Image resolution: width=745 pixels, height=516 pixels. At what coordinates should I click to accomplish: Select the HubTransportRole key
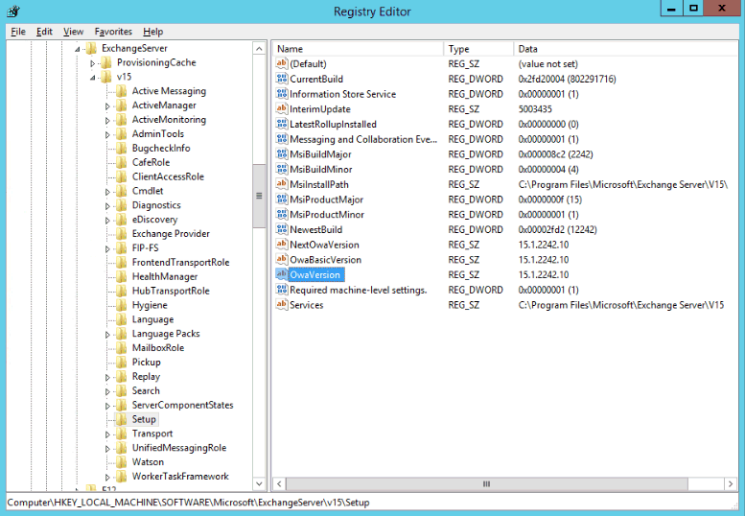pyautogui.click(x=171, y=291)
